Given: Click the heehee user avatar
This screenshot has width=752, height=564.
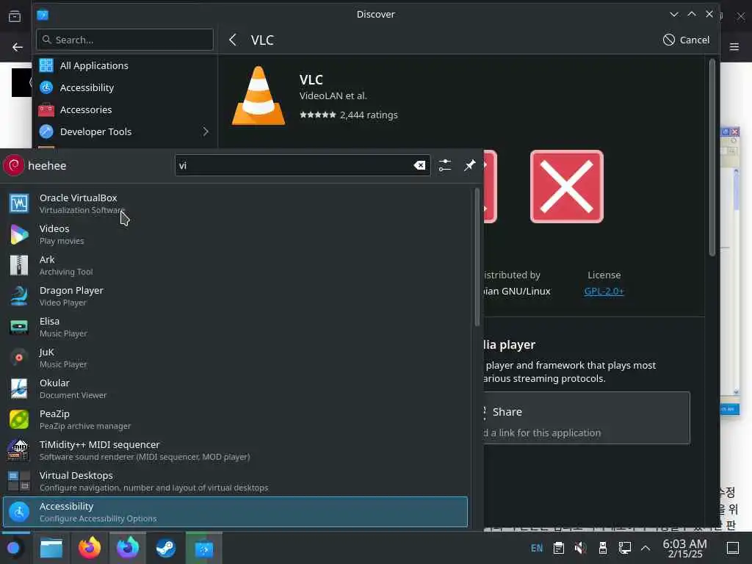Looking at the screenshot, I should click(x=13, y=165).
